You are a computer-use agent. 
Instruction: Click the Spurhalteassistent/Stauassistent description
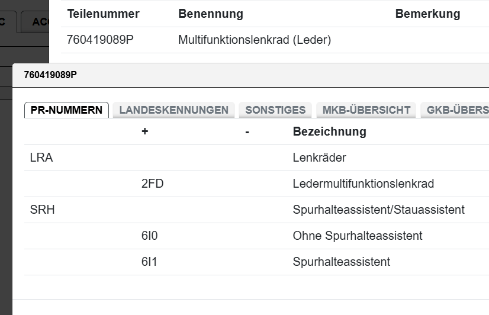(x=378, y=210)
